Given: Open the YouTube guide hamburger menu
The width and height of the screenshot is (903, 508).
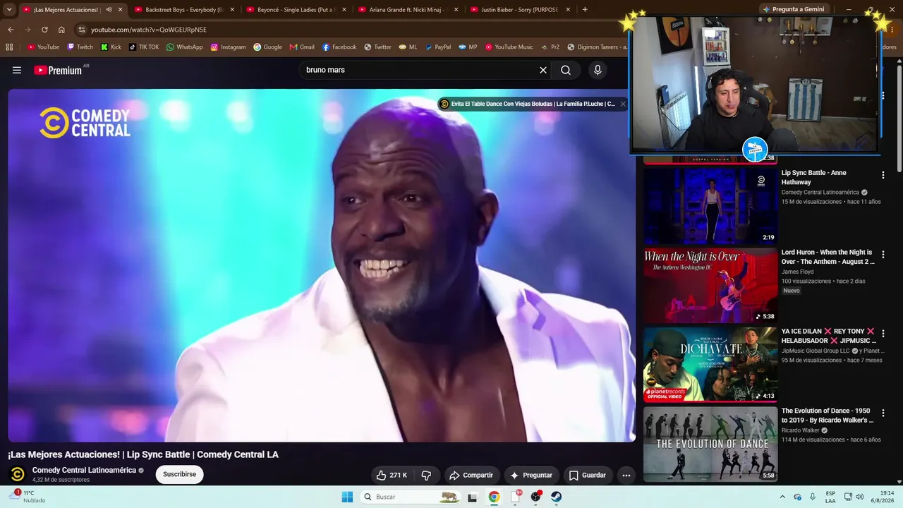Looking at the screenshot, I should click(x=17, y=70).
